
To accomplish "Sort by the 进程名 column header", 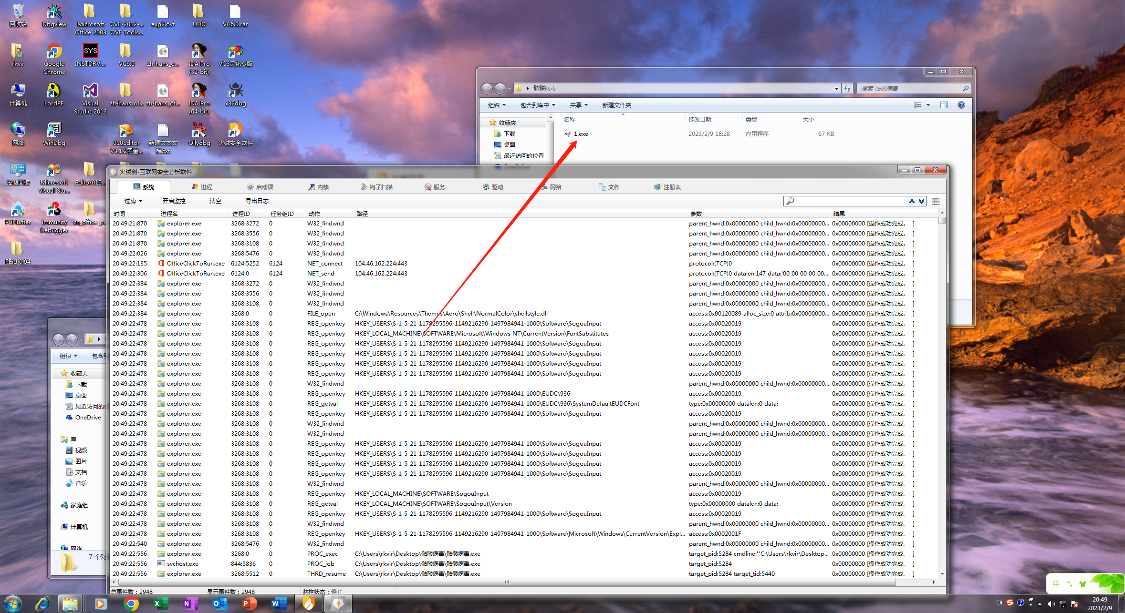I will coord(193,214).
